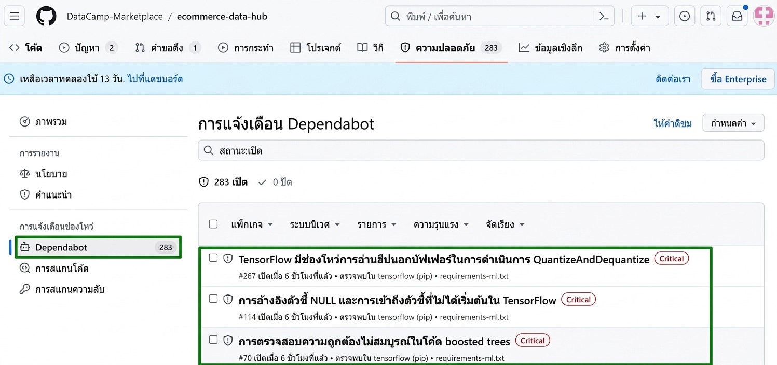Click the magnifier icon in the top search bar
The width and height of the screenshot is (777, 365).
pyautogui.click(x=396, y=17)
